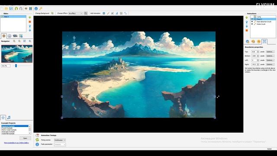Click the key registration icon
This screenshot has width=277, height=156.
click(41, 9)
